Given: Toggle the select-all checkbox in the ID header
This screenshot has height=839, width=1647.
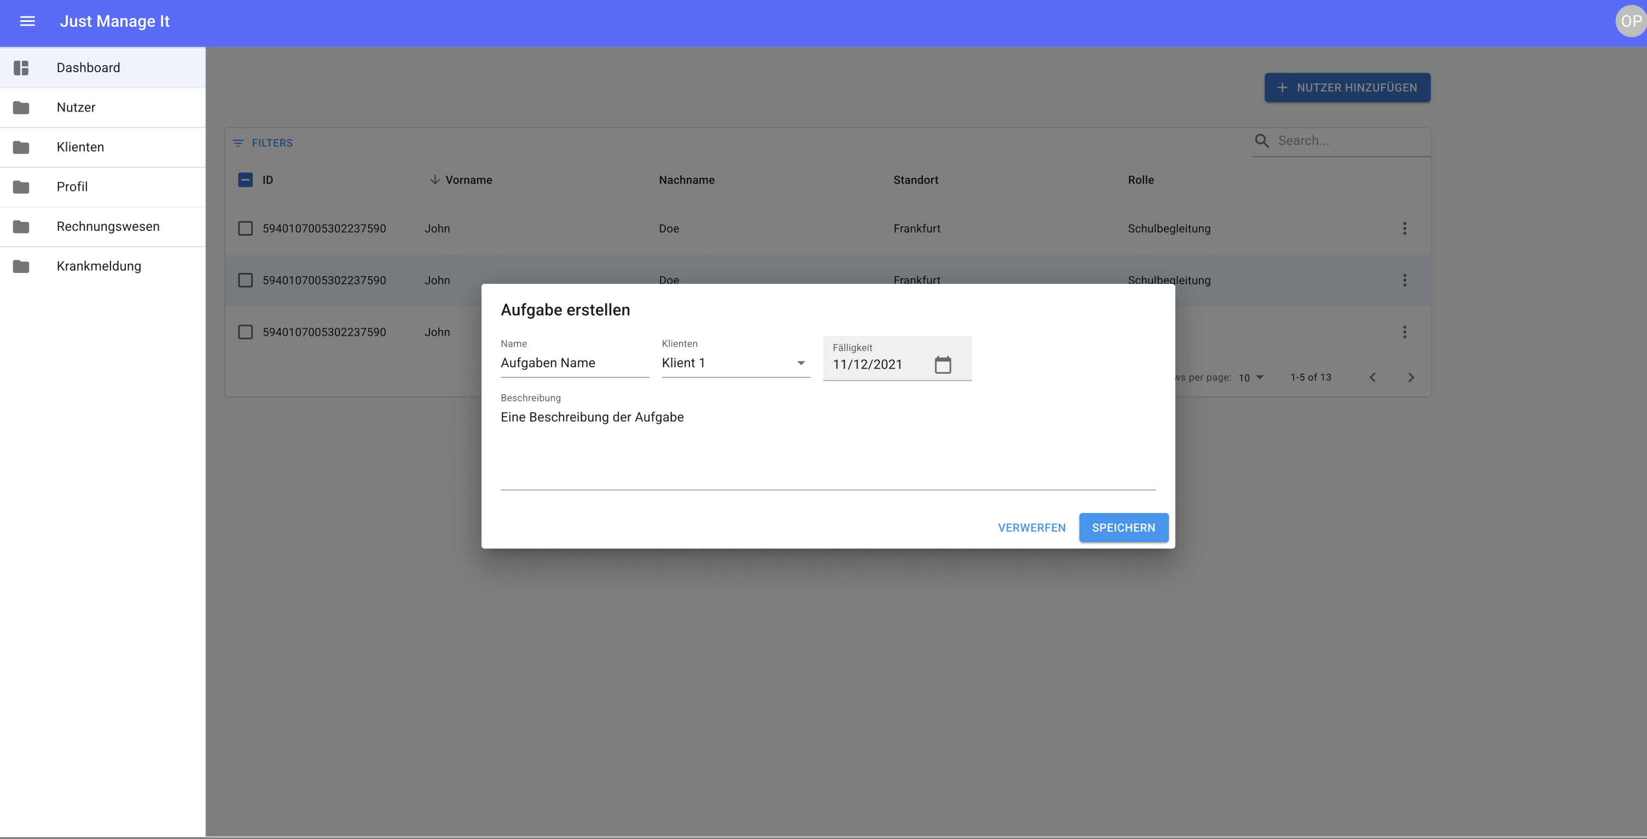Looking at the screenshot, I should (246, 180).
